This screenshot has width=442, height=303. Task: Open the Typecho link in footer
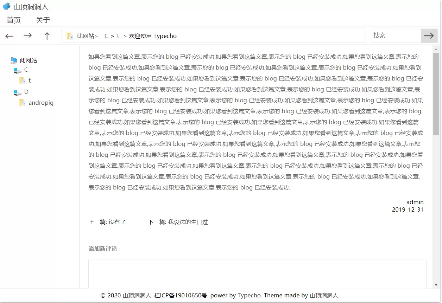pyautogui.click(x=249, y=295)
